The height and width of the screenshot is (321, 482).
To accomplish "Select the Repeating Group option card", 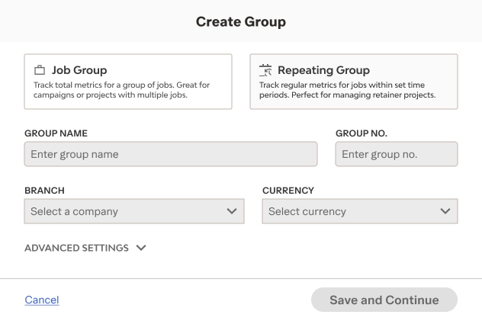I will [x=354, y=82].
